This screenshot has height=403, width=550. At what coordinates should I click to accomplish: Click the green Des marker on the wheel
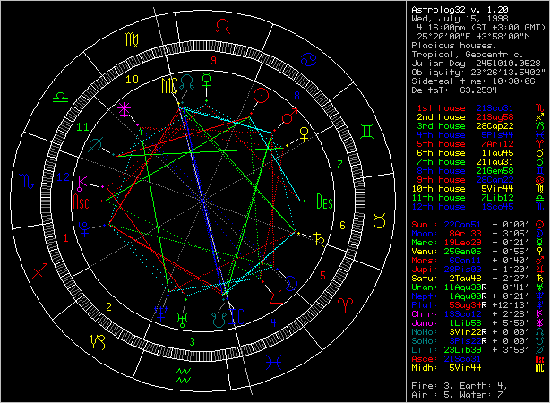point(324,201)
